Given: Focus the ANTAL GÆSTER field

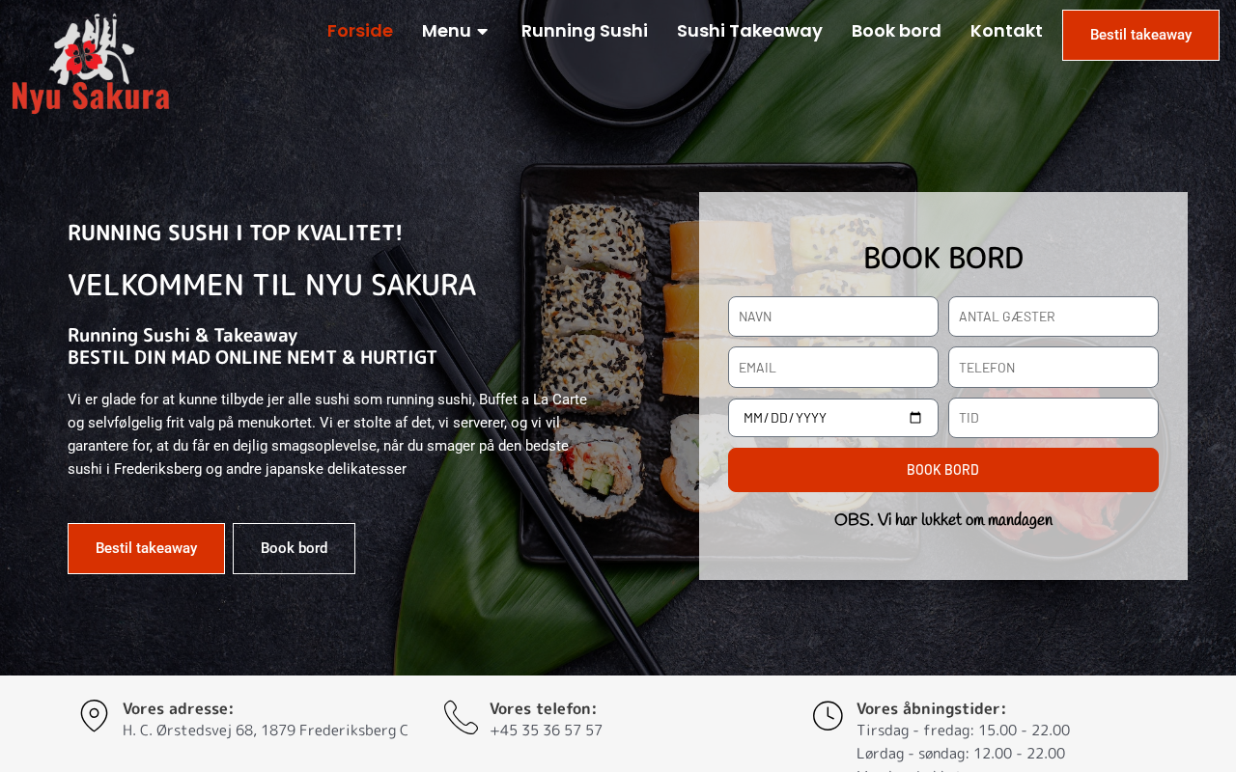Looking at the screenshot, I should point(1053,317).
